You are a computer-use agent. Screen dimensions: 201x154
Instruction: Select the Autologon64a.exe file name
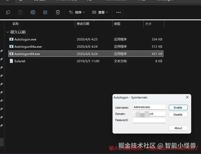(x=28, y=46)
